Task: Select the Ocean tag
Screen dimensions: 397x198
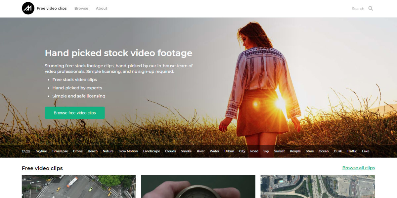Action: (x=324, y=151)
